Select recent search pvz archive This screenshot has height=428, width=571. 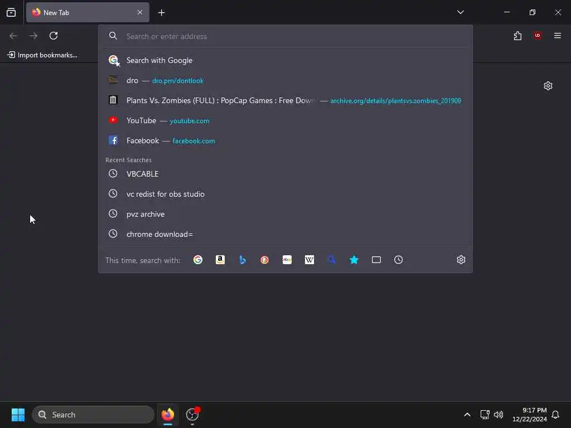point(285,214)
